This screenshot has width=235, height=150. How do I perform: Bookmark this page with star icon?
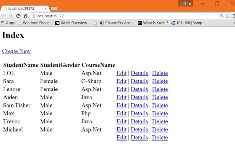click(x=227, y=16)
